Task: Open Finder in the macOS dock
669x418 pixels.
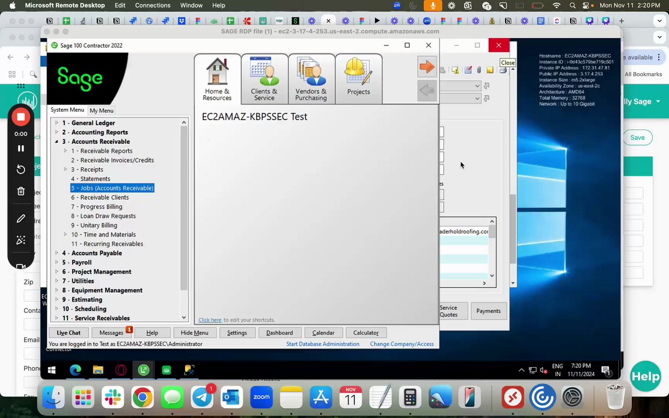Action: coord(53,398)
